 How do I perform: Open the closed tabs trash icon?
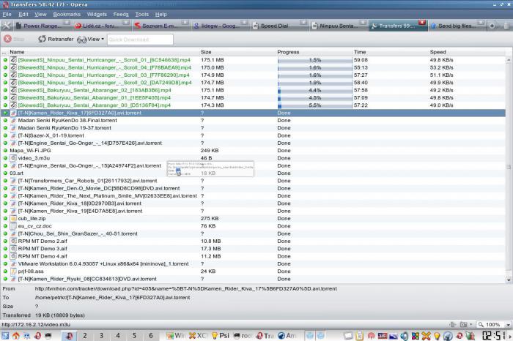coord(507,26)
